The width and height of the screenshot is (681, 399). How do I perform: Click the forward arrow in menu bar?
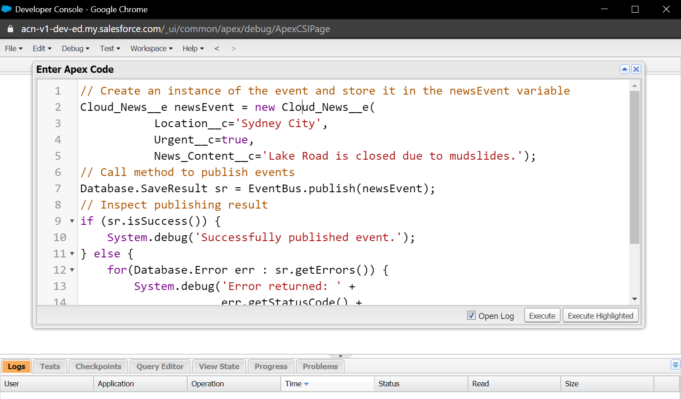coord(233,48)
